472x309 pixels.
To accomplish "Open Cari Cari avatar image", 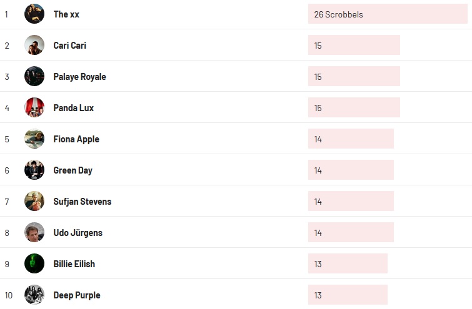I will (x=34, y=45).
